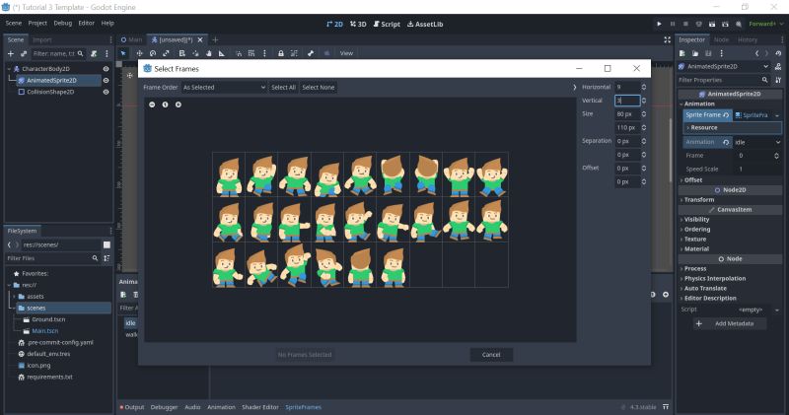This screenshot has width=789, height=415.
Task: Open the Animation dropdown showing idle in Inspector
Action: point(757,142)
